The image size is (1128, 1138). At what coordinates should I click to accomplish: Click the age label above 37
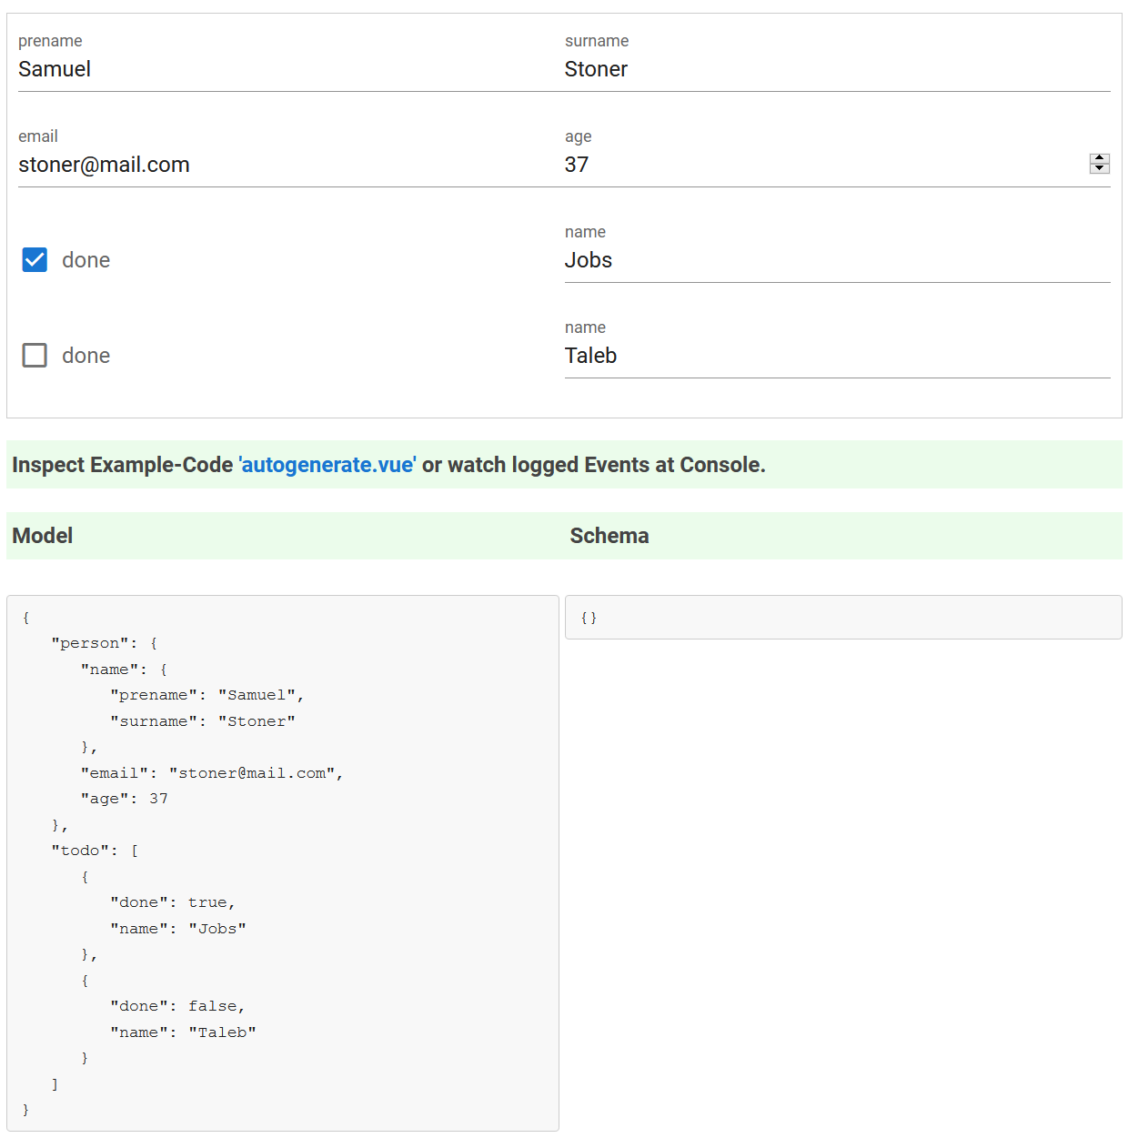point(579,136)
